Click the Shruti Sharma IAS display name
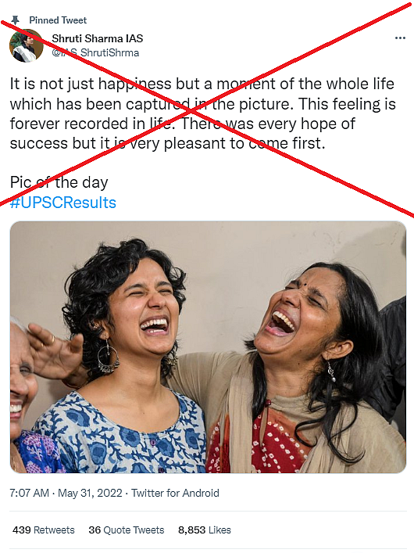This screenshot has width=414, height=553. click(97, 38)
